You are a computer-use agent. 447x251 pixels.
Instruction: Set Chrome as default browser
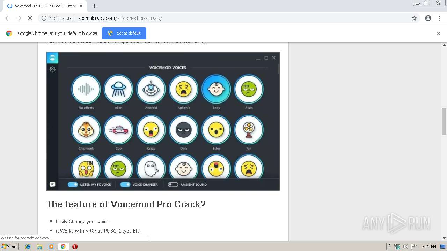coord(124,33)
